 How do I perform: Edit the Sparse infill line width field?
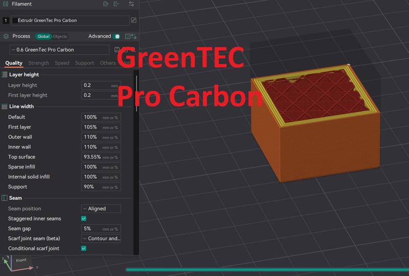click(x=101, y=167)
